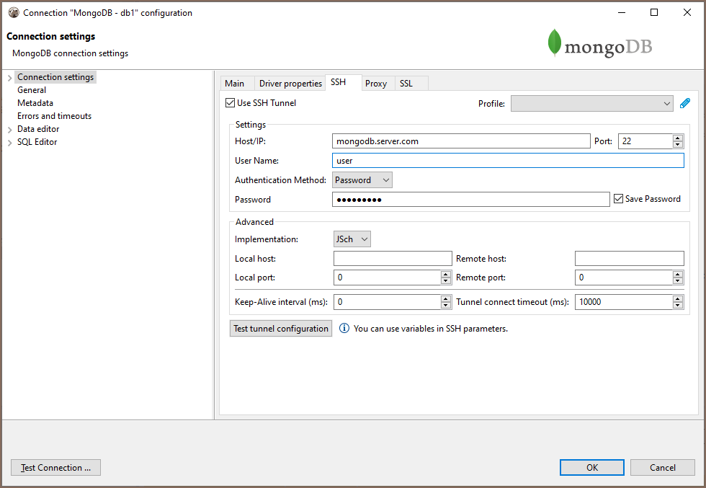706x488 pixels.
Task: Click the increment arrow on SSH Port
Action: (x=678, y=138)
